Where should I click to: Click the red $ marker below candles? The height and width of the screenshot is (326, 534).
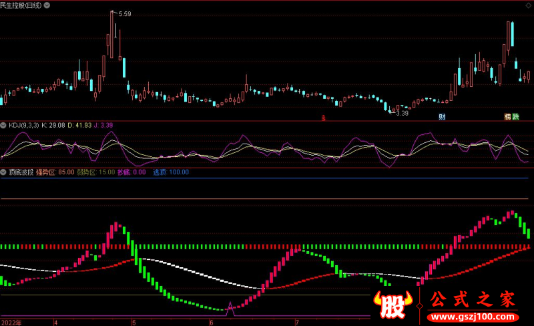(324, 118)
